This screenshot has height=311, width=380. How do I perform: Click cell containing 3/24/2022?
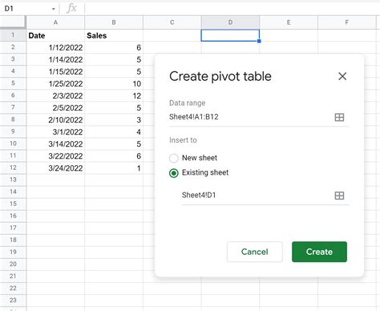tap(55, 168)
